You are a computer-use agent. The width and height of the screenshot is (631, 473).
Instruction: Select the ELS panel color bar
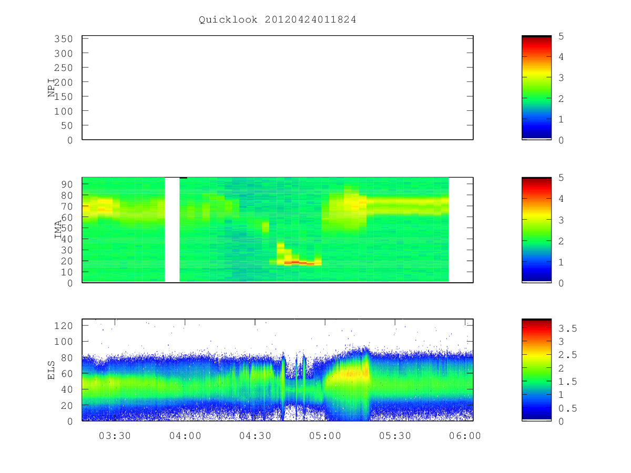(536, 370)
